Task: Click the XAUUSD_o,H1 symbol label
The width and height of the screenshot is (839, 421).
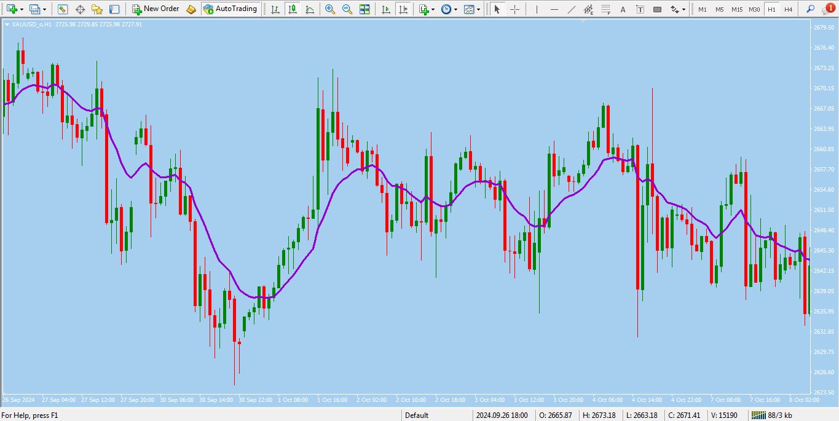Action: pos(32,25)
